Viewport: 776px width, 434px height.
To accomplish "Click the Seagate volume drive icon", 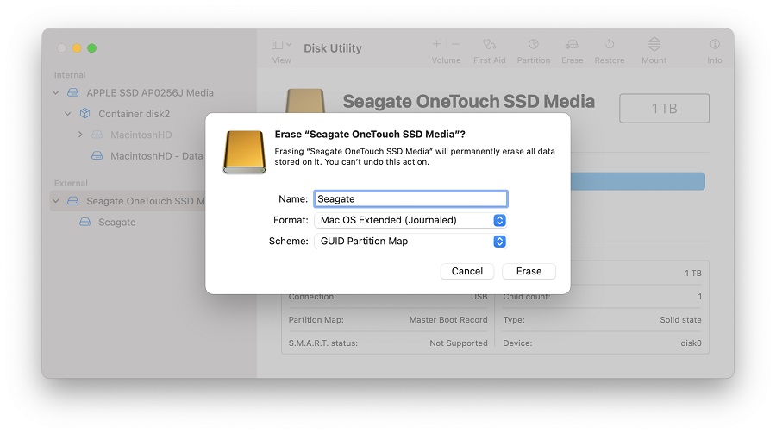I will pyautogui.click(x=85, y=222).
